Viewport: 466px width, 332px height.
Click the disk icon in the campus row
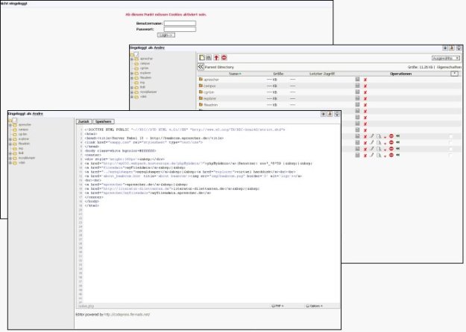pos(358,86)
